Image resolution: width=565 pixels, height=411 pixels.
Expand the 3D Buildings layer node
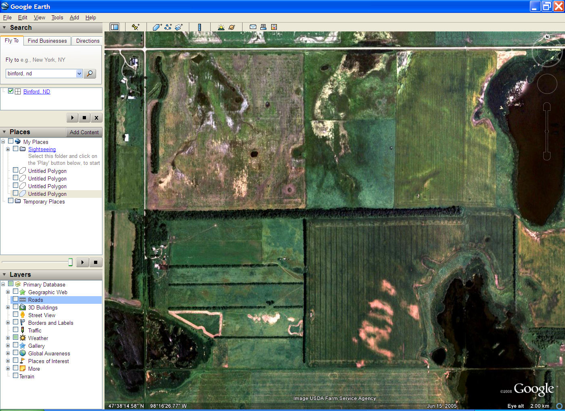(8, 307)
